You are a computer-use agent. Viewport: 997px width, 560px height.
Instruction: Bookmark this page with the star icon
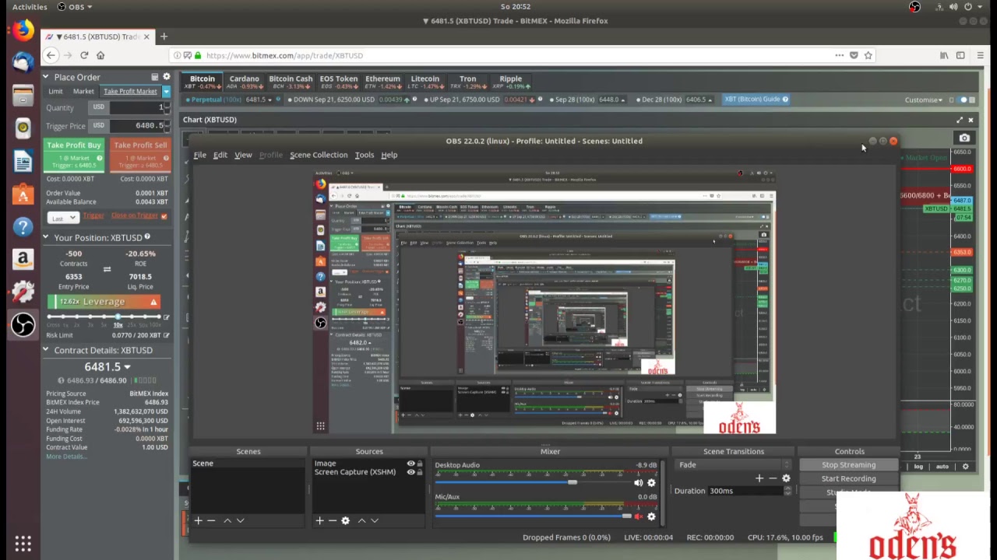868,55
